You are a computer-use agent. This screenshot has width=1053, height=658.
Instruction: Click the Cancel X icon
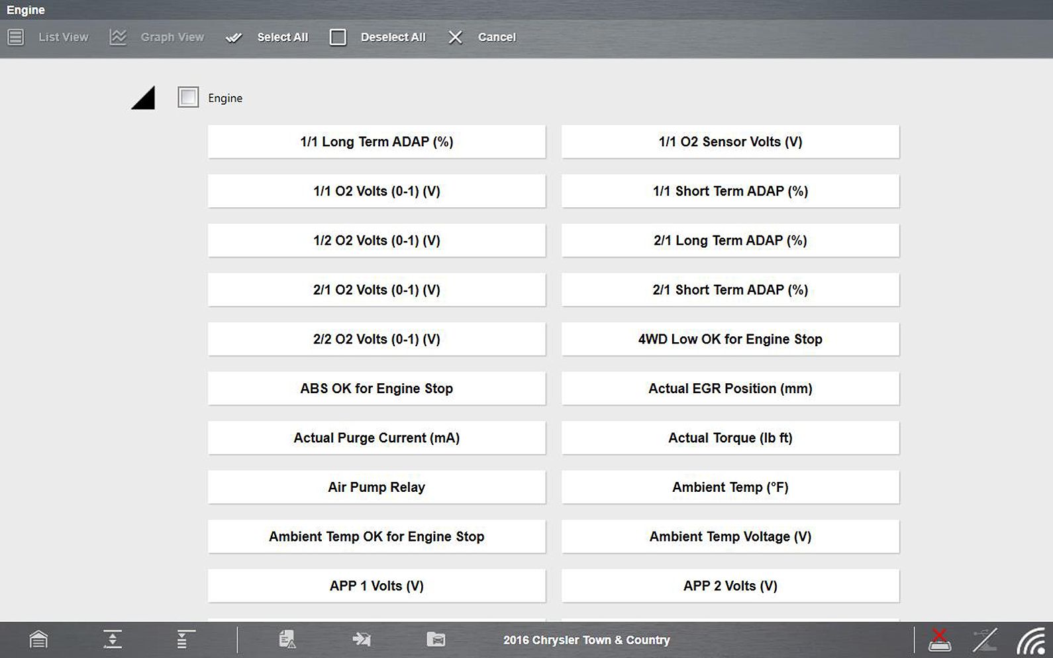[x=455, y=37]
